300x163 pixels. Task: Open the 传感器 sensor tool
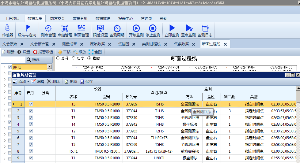click(x=7, y=31)
